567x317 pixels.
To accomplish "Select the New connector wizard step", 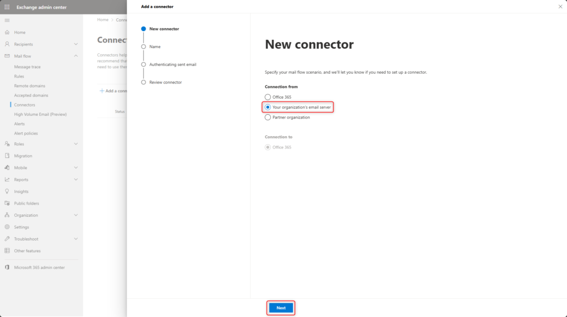I will click(x=164, y=29).
